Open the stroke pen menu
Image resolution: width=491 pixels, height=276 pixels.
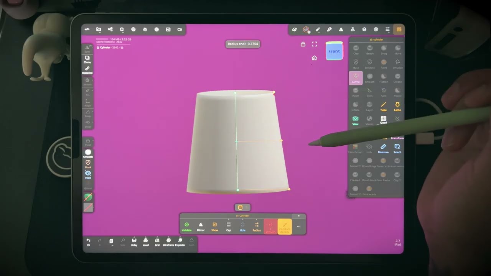click(x=318, y=30)
